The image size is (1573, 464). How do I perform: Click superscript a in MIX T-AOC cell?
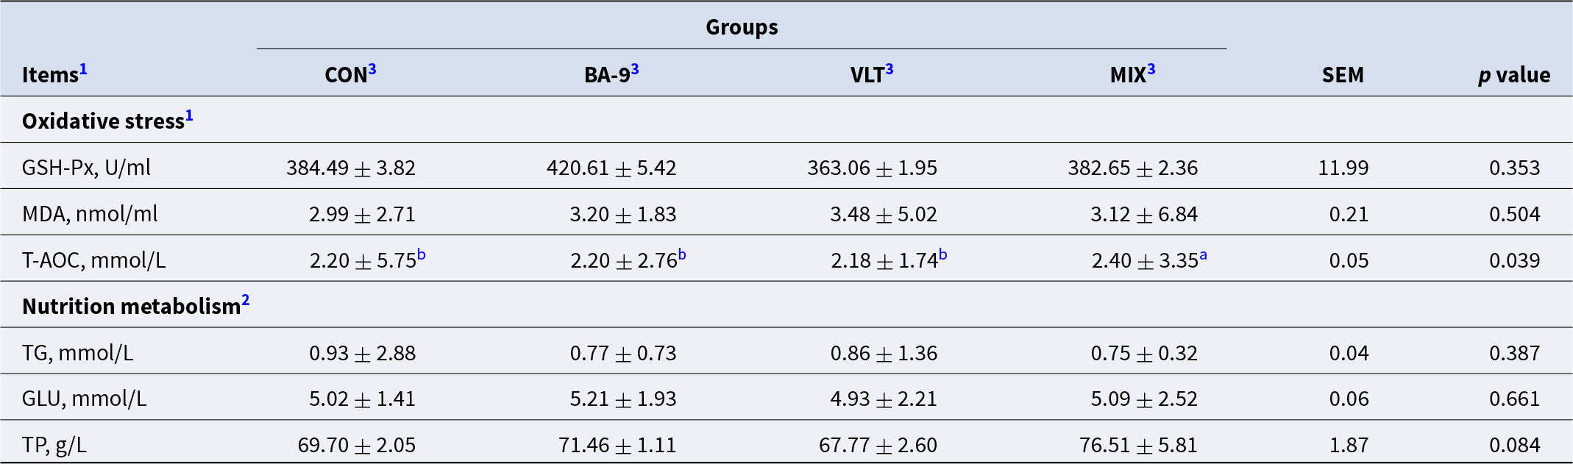[x=1204, y=255]
